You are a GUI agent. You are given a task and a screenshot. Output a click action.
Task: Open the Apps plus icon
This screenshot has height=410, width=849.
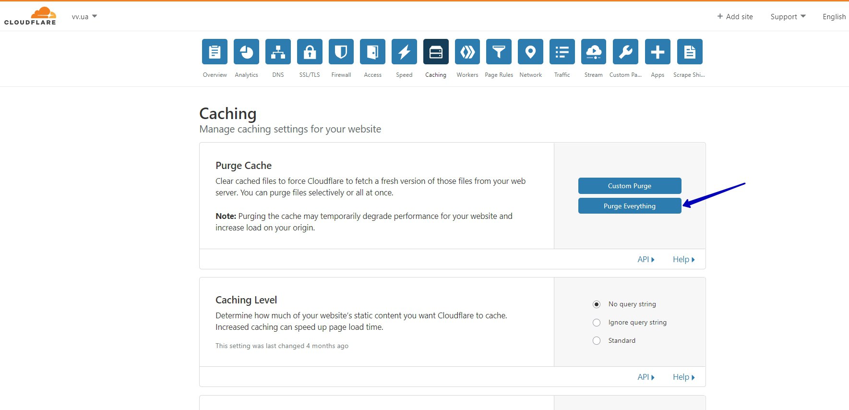coord(658,51)
